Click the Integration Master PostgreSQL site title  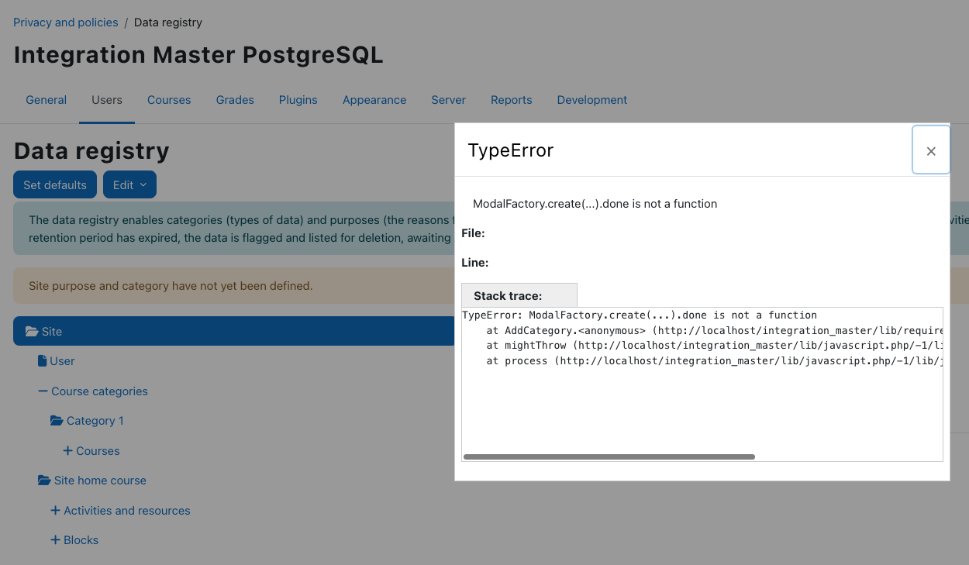(x=198, y=55)
